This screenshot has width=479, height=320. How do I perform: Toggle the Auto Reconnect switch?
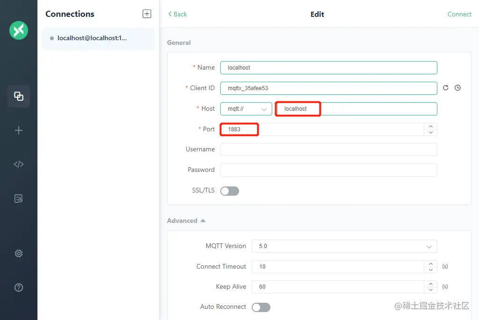[x=261, y=307]
